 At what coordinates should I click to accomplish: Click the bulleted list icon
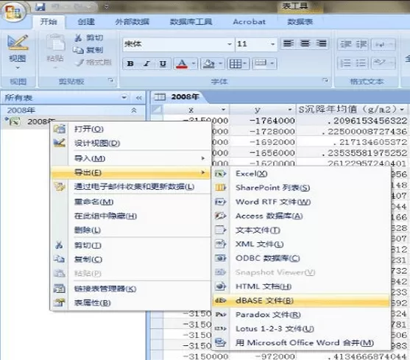pos(361,63)
